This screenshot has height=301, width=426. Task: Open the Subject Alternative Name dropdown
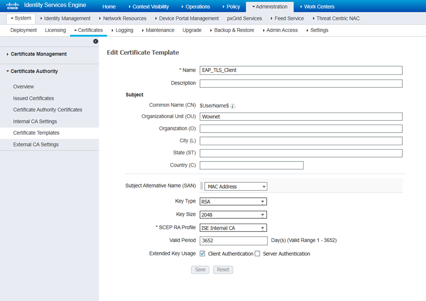(x=236, y=186)
